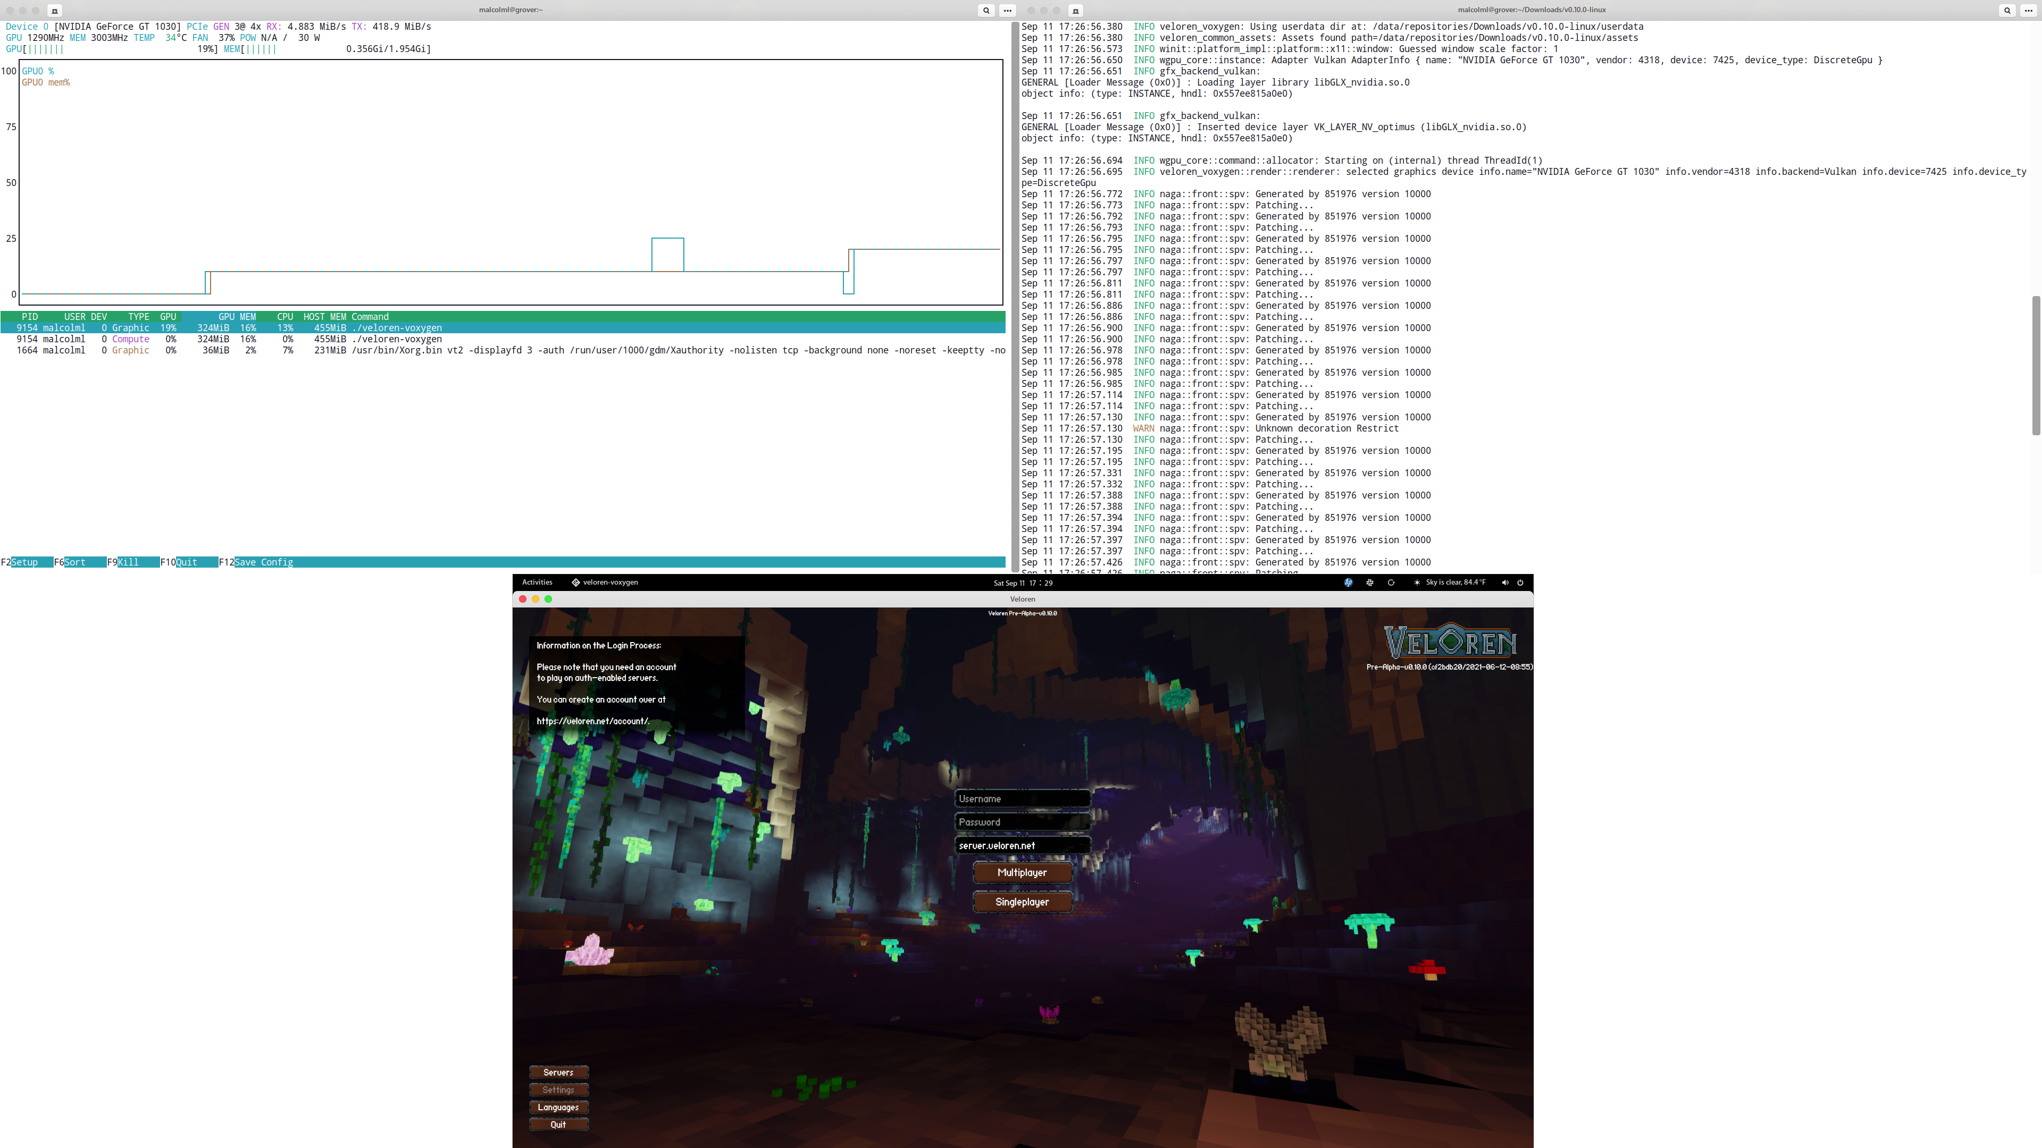Click the veloren-voxygen app icon in top bar
Screen dimensions: 2042x1148
(x=575, y=583)
